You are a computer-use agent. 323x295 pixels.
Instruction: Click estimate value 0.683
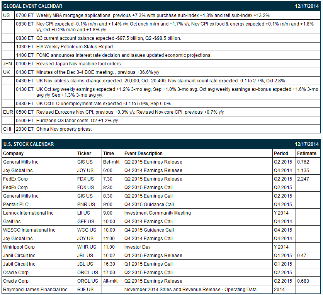click(303, 281)
